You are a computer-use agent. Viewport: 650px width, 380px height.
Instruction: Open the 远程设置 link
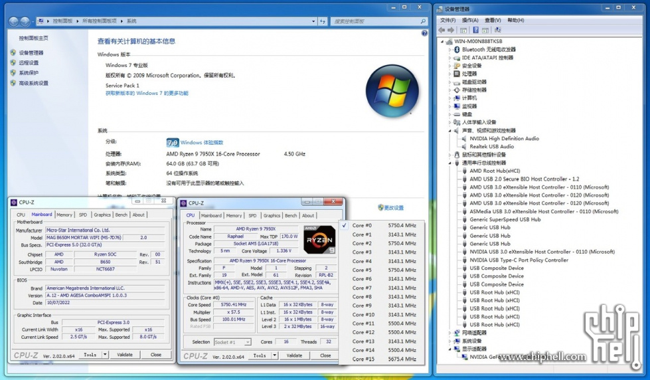pyautogui.click(x=29, y=62)
